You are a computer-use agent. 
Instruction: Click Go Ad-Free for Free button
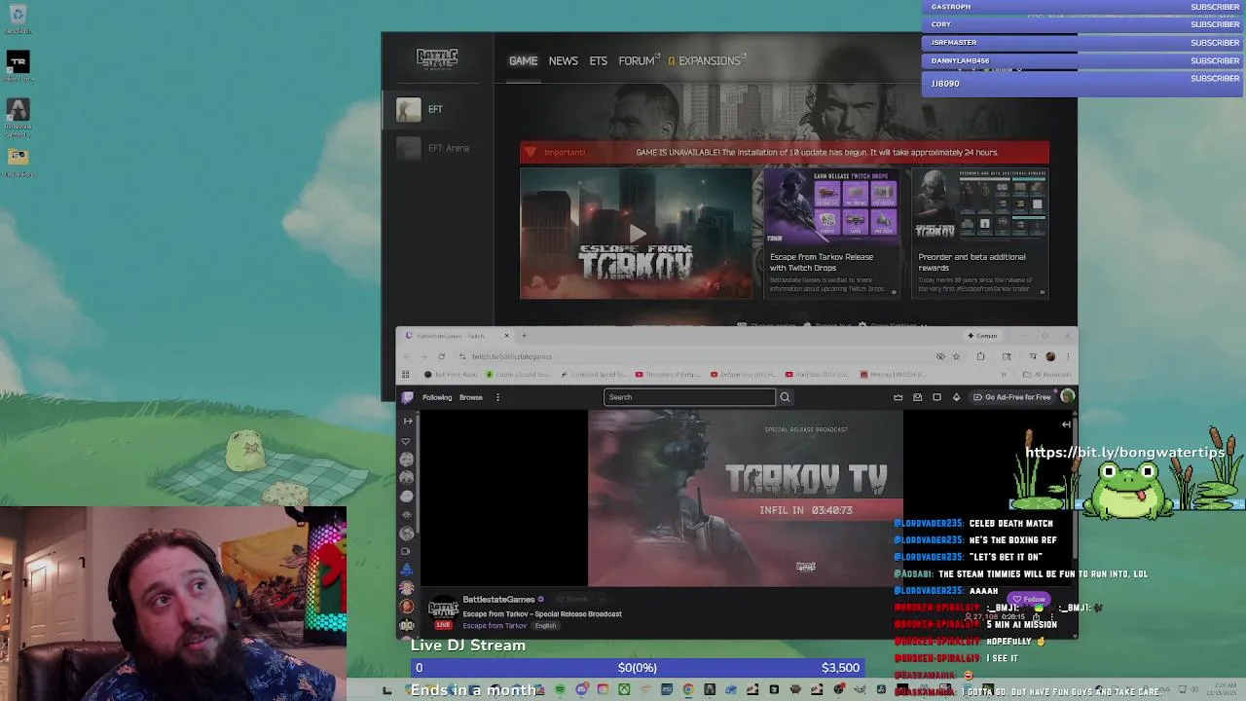pos(1012,397)
